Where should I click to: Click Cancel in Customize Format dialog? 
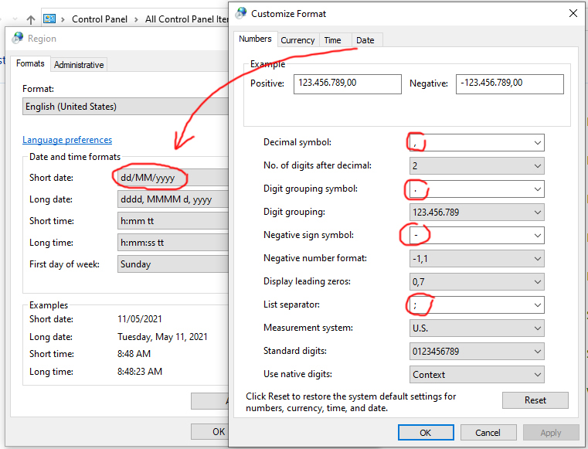click(488, 433)
